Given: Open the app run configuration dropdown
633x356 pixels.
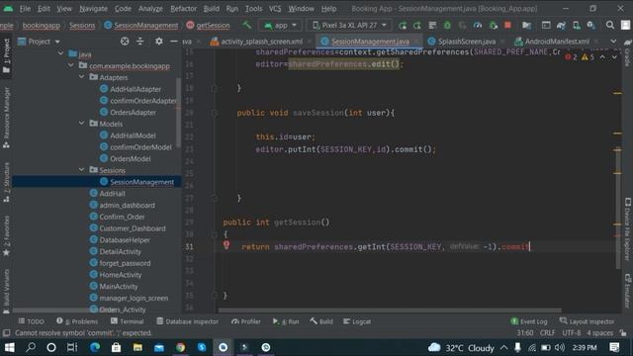Looking at the screenshot, I should pos(279,26).
